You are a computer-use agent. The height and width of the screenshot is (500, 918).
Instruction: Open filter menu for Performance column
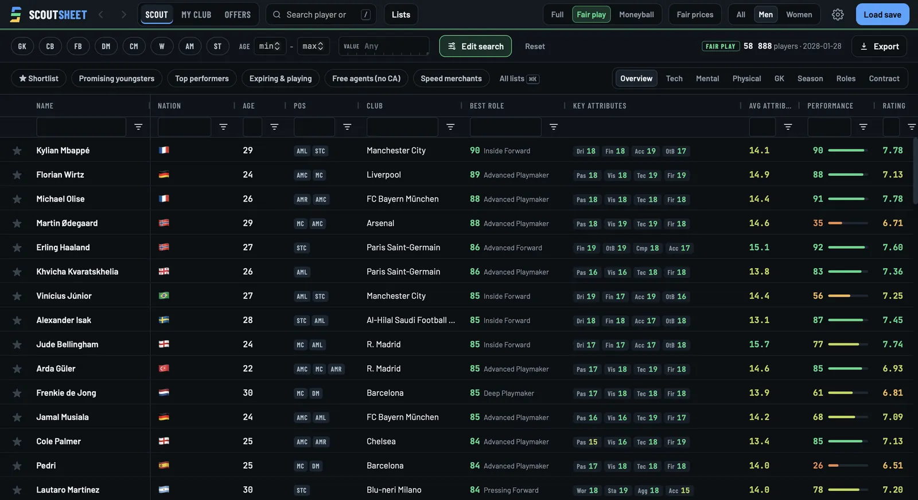pos(863,127)
